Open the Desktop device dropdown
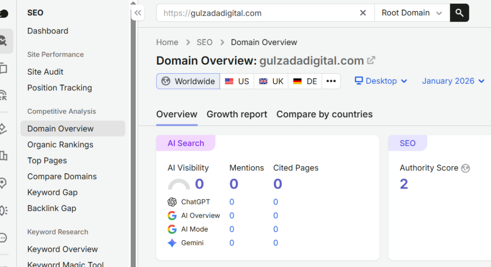491x267 pixels. click(x=381, y=81)
